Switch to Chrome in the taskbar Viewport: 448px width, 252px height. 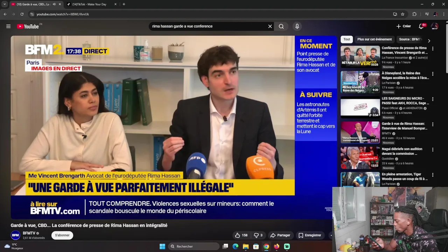[x=266, y=246]
